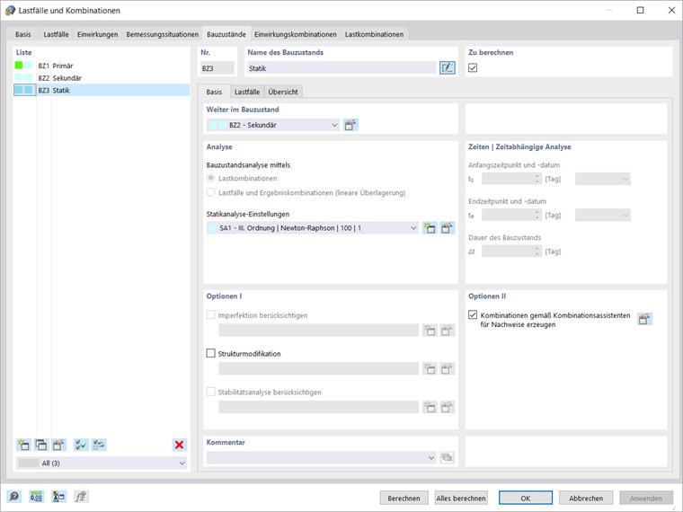Confirm with the OK button
Image resolution: width=683 pixels, height=512 pixels.
(x=526, y=498)
